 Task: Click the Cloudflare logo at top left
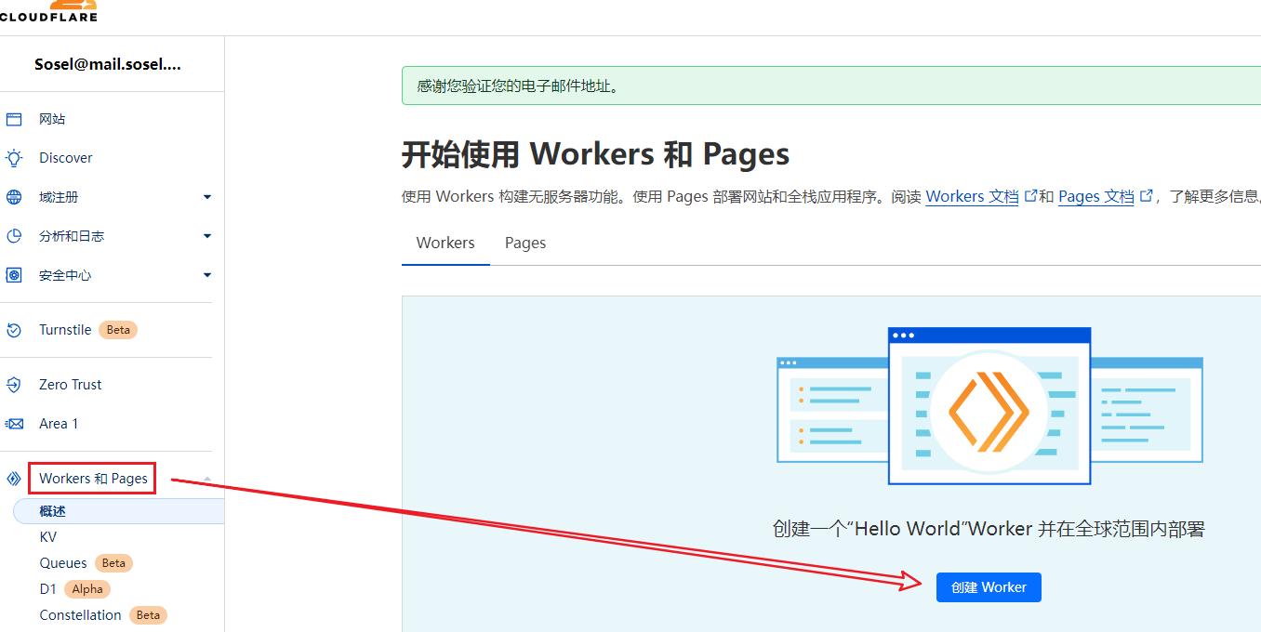(x=48, y=10)
